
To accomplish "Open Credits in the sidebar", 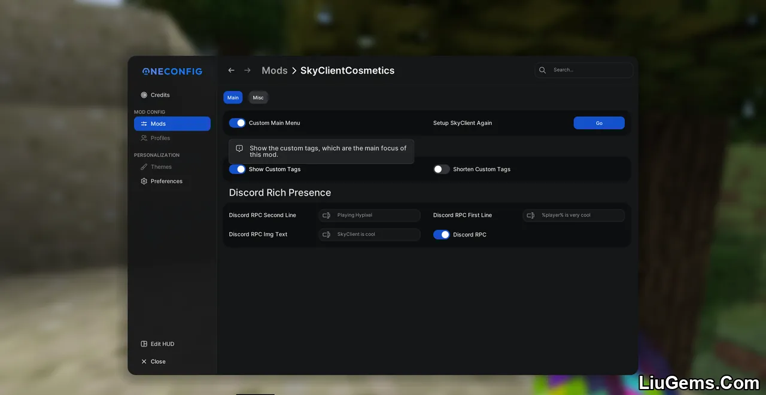I will click(x=172, y=95).
